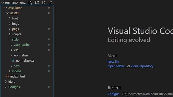Refresh the explorer tree
The height and width of the screenshot is (97, 173).
click(x=44, y=2)
